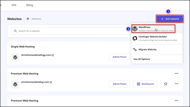Open three-dot menu in christhomasdetaling.com row
The height and width of the screenshot is (107, 190).
[176, 84]
